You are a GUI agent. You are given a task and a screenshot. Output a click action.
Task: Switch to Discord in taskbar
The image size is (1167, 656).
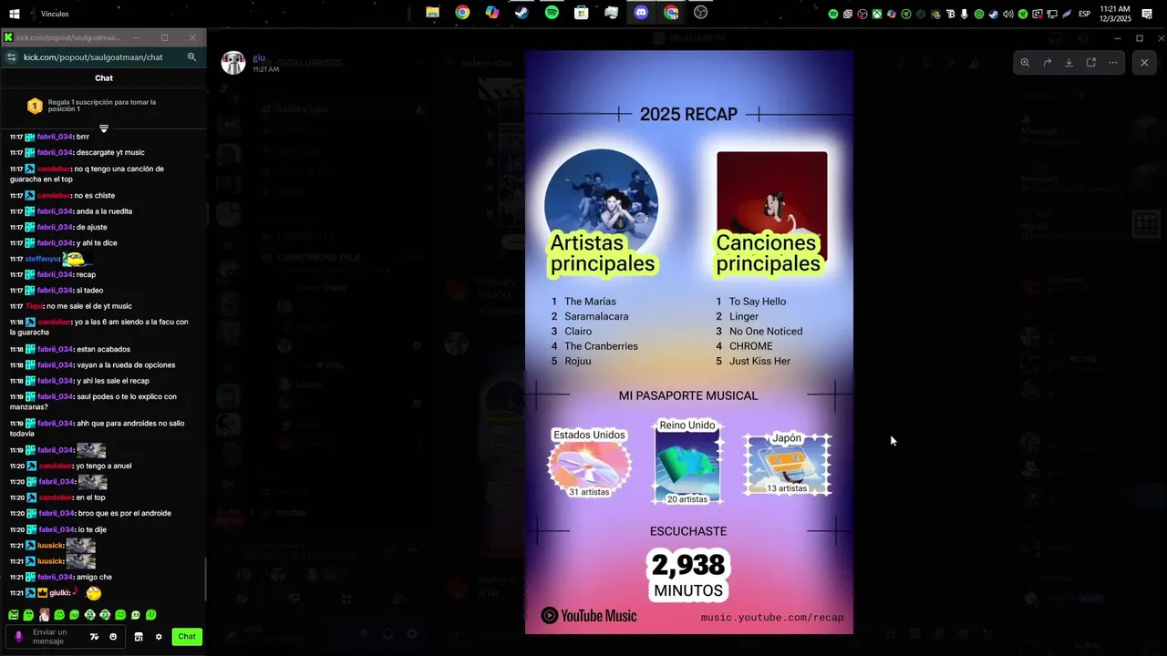(641, 13)
